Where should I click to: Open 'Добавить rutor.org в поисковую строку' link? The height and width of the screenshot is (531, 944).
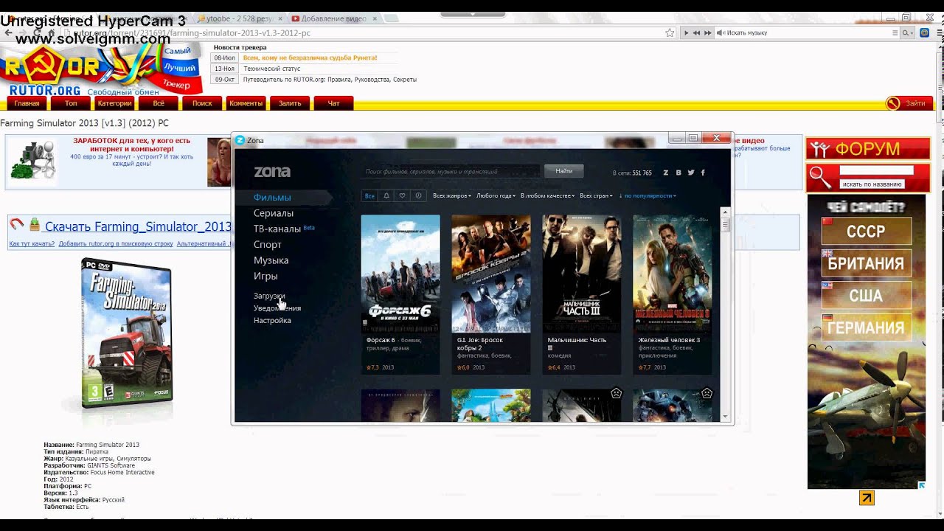tap(116, 243)
